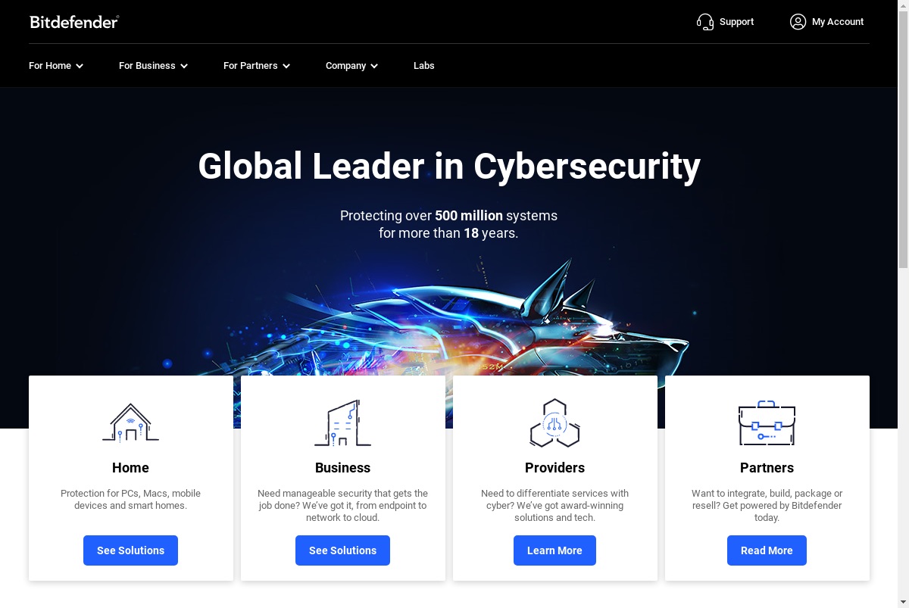
Task: Click the My Account user icon
Action: point(798,22)
